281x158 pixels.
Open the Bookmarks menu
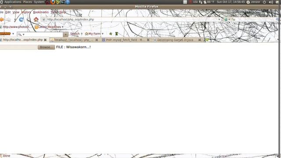click(41, 12)
